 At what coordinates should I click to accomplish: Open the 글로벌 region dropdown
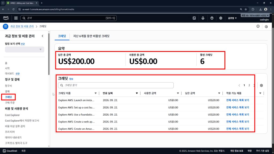pos(232,18)
